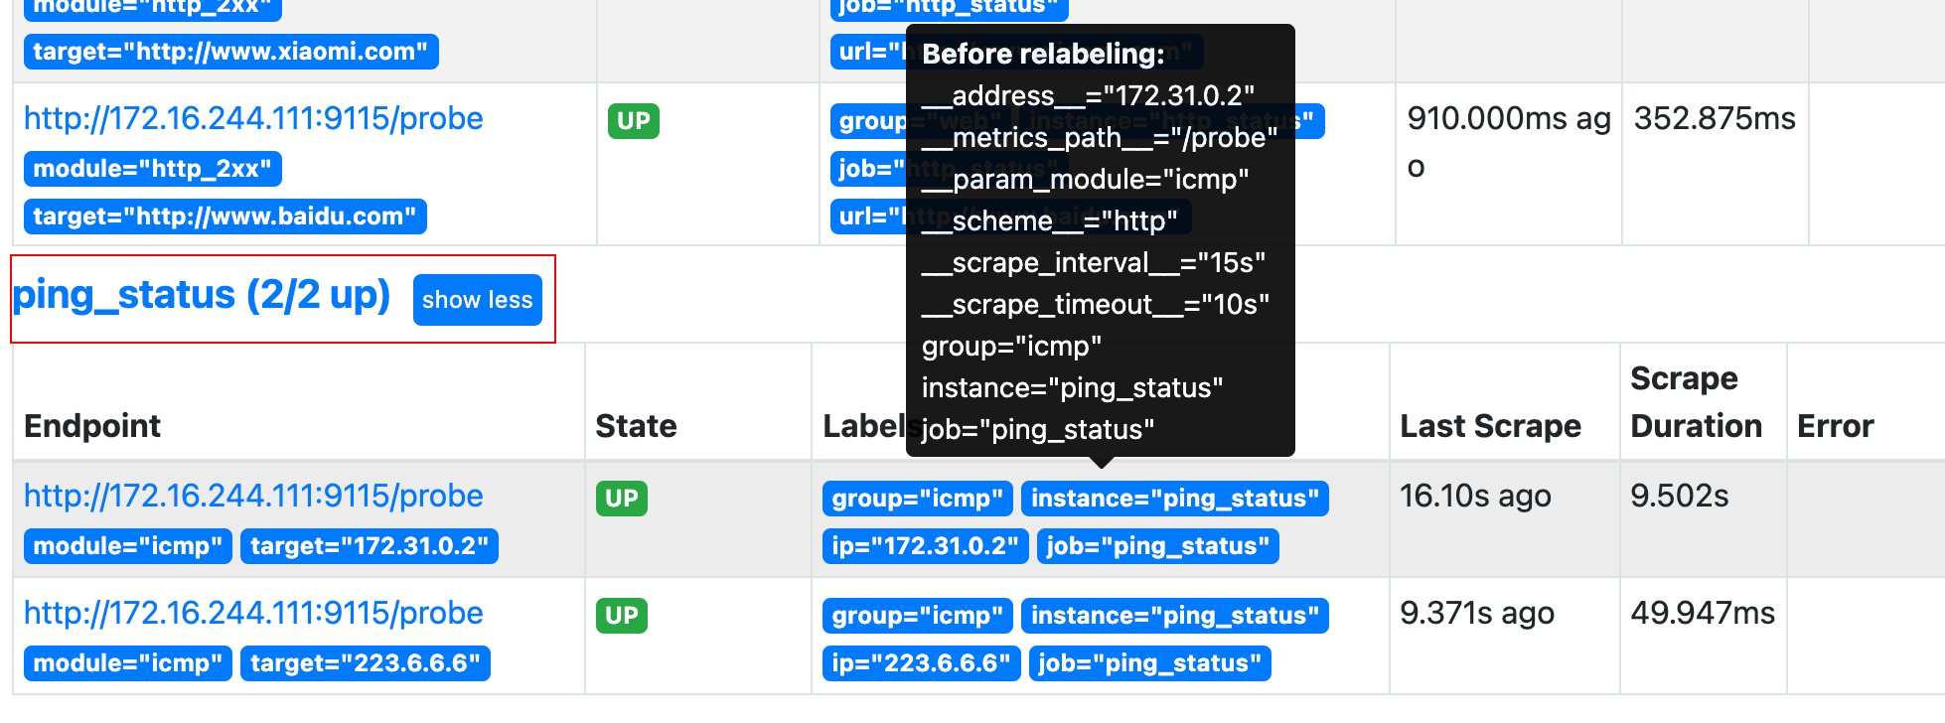Click __address__="172.31.0.2" in the tooltip
The image size is (1945, 723).
[x=1088, y=95]
